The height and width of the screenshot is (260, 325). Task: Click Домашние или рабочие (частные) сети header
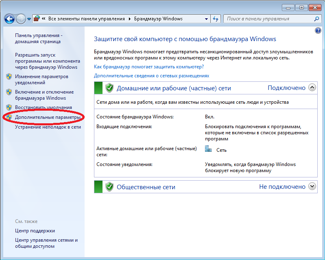point(174,88)
